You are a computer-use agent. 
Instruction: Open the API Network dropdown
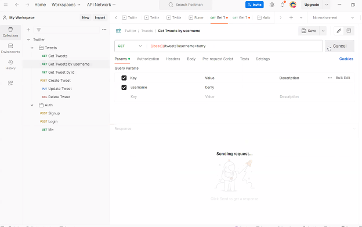tap(101, 5)
